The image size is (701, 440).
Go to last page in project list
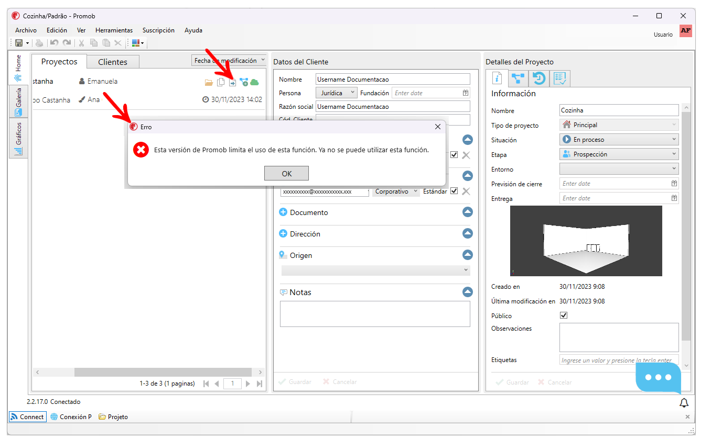coord(260,383)
